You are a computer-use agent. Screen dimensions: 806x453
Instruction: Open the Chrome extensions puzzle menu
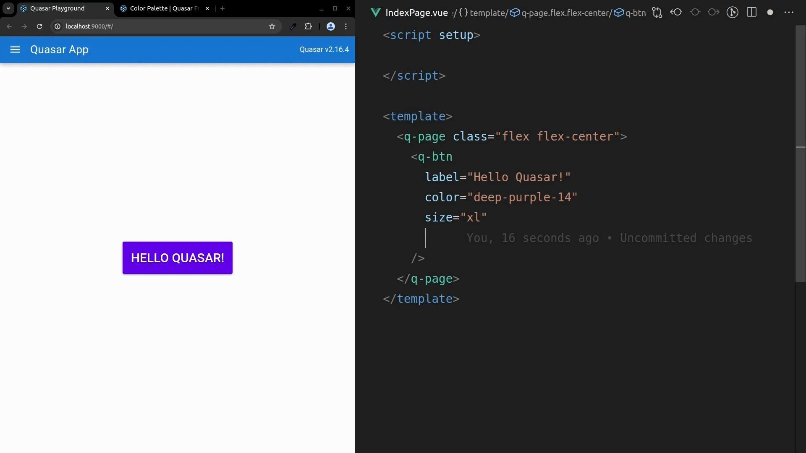[x=309, y=26]
